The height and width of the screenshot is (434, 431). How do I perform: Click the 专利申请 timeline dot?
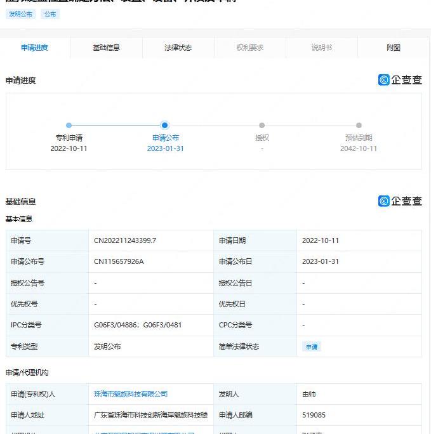[69, 126]
